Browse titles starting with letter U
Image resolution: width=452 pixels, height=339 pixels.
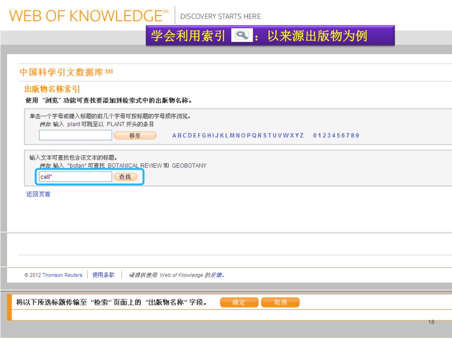point(275,136)
